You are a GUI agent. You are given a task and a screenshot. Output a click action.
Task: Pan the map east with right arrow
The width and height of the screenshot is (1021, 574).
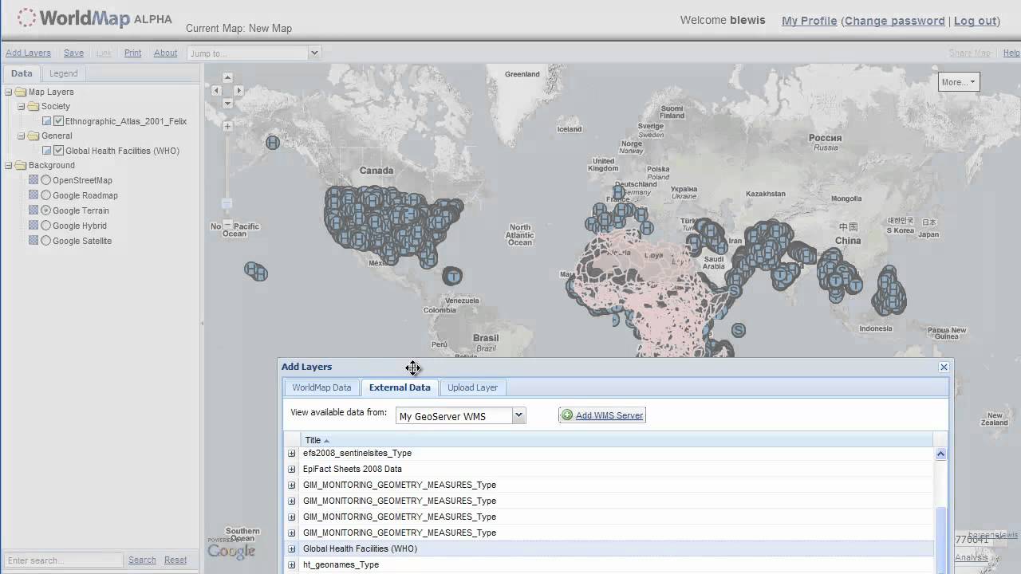238,91
